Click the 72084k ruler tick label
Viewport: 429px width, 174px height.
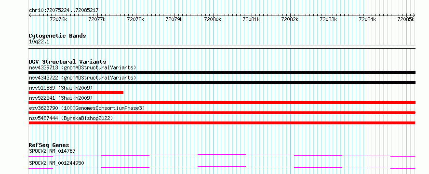[367, 19]
